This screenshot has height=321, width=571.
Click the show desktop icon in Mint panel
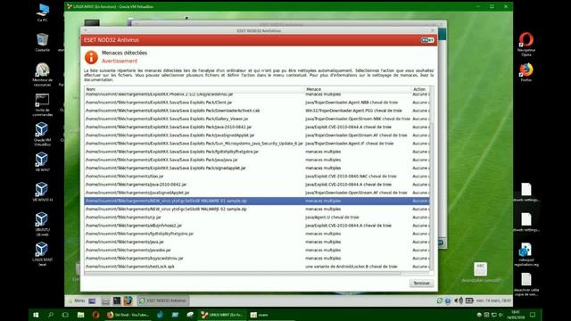tap(92, 300)
